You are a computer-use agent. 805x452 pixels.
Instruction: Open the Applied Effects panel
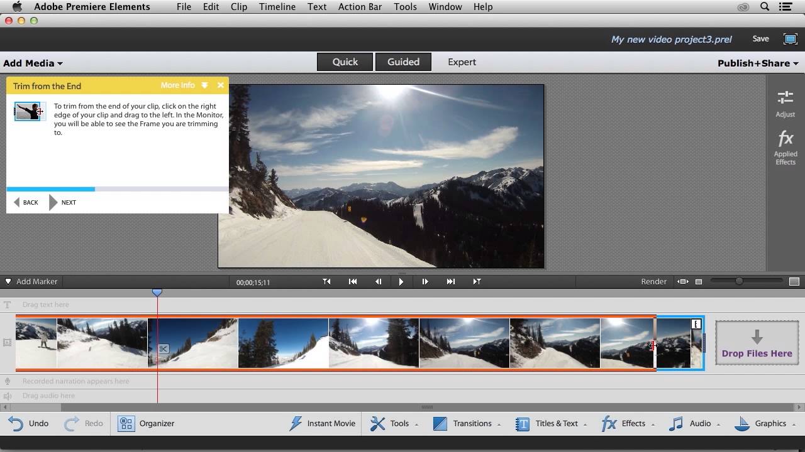pyautogui.click(x=786, y=148)
